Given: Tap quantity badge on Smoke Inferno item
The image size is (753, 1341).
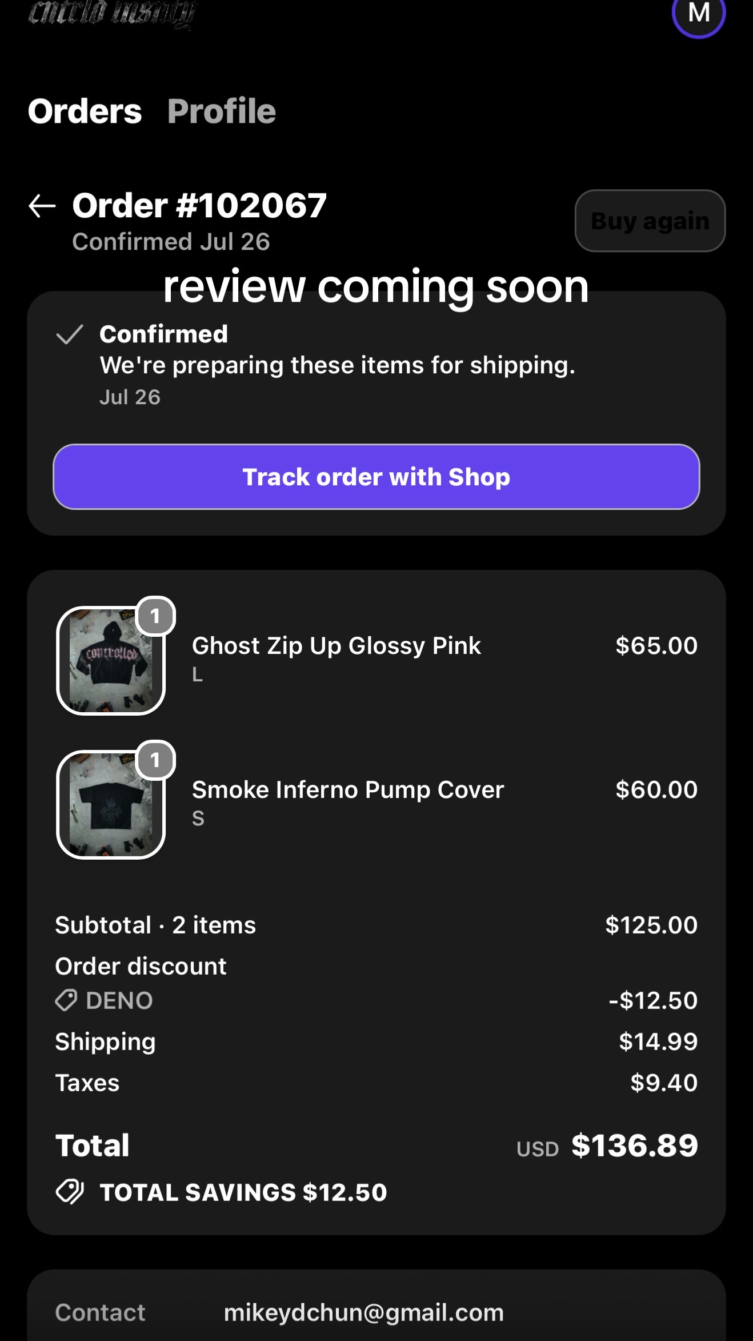Looking at the screenshot, I should pyautogui.click(x=155, y=760).
